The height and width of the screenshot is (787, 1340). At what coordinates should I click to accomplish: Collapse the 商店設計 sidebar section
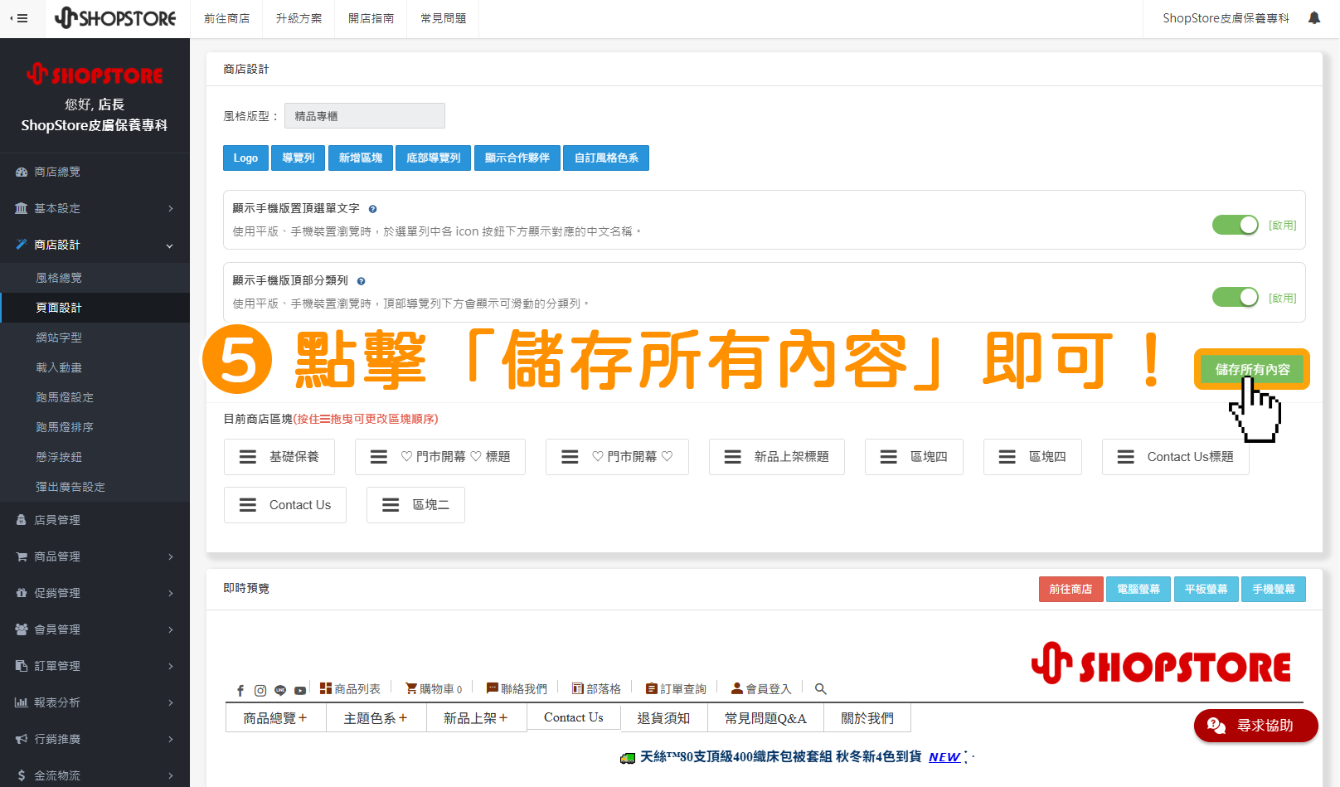click(95, 245)
